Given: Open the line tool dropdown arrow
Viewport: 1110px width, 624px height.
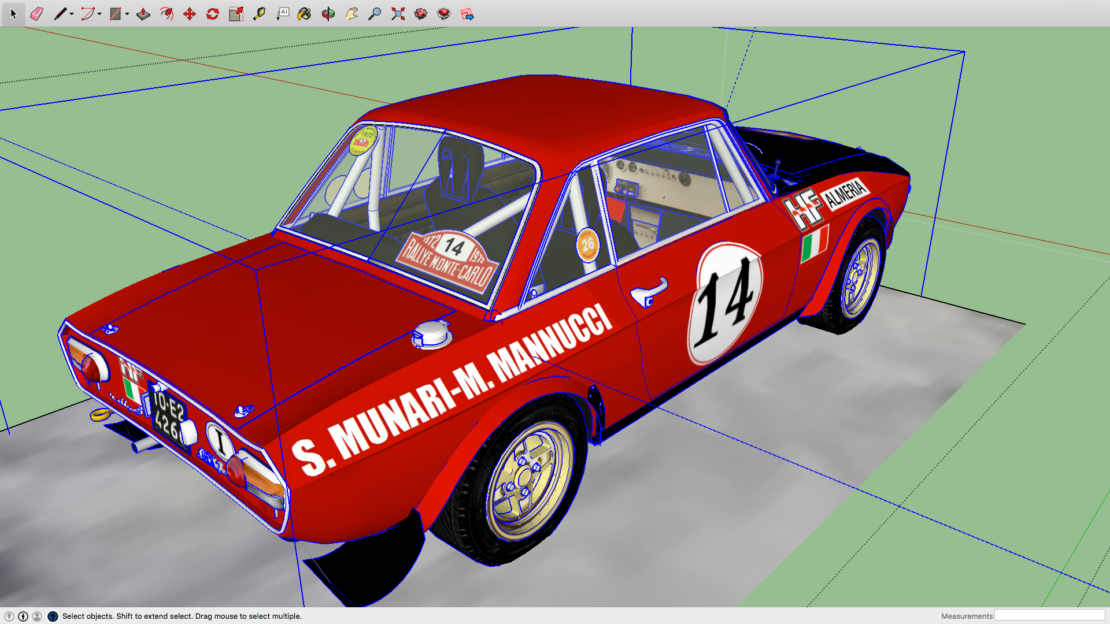Looking at the screenshot, I should [x=72, y=14].
